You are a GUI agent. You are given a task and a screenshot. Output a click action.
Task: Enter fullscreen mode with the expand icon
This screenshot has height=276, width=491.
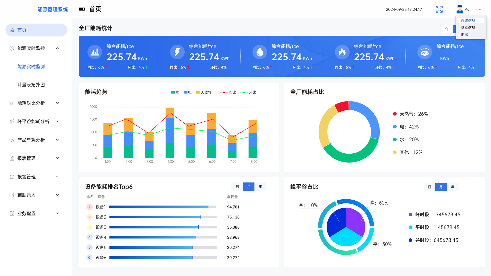(x=439, y=9)
